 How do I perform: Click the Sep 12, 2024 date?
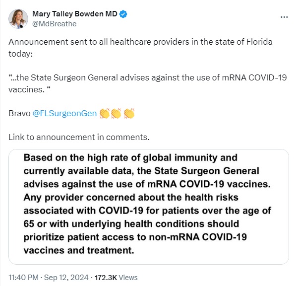point(66,278)
